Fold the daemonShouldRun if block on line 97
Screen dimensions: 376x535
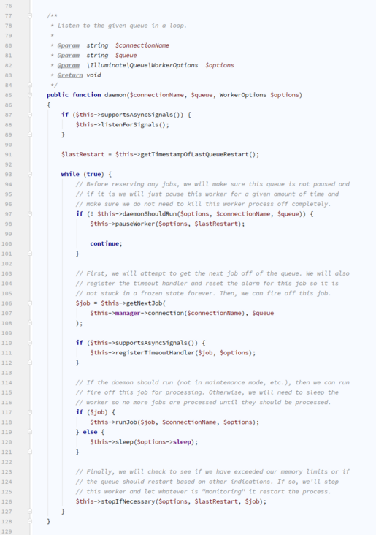(x=30, y=214)
